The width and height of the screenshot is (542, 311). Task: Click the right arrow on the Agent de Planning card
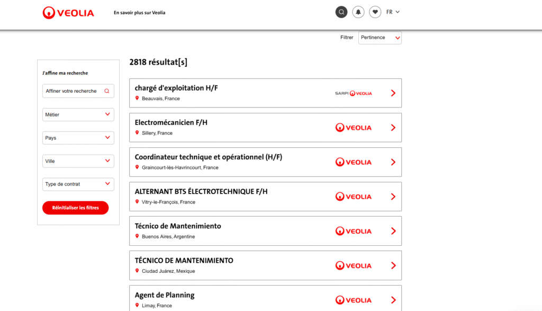click(393, 299)
